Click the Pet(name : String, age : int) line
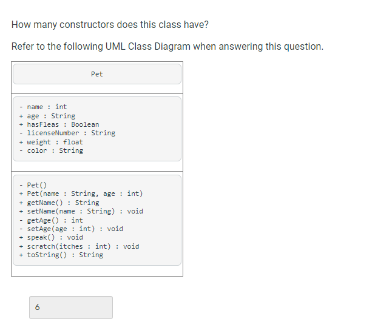375x333 pixels. click(x=81, y=193)
